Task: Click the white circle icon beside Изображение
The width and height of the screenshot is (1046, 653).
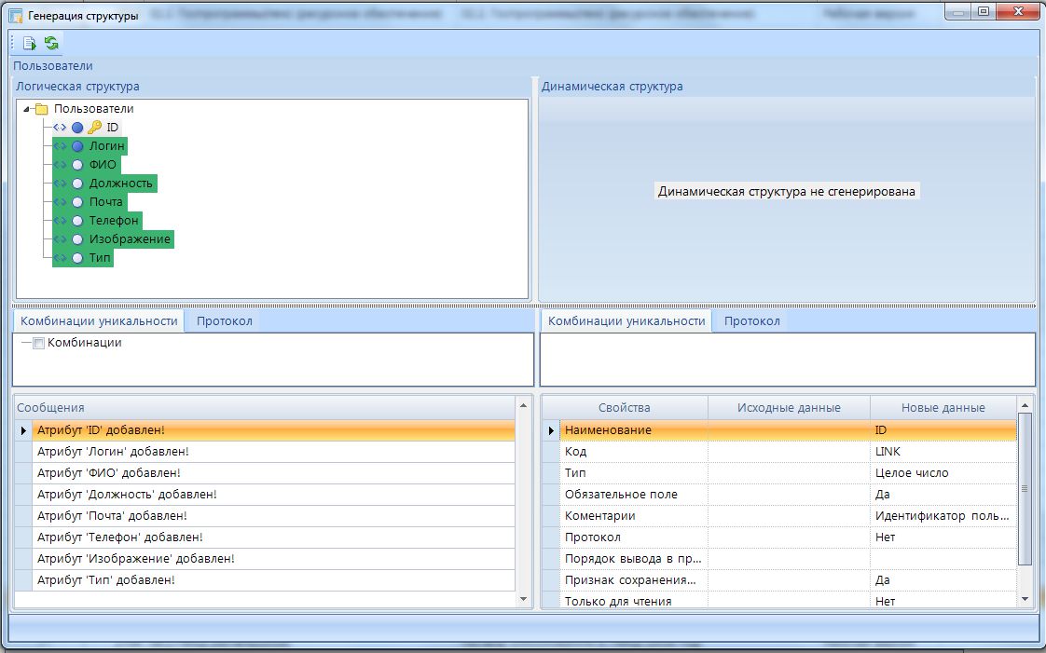Action: point(77,239)
